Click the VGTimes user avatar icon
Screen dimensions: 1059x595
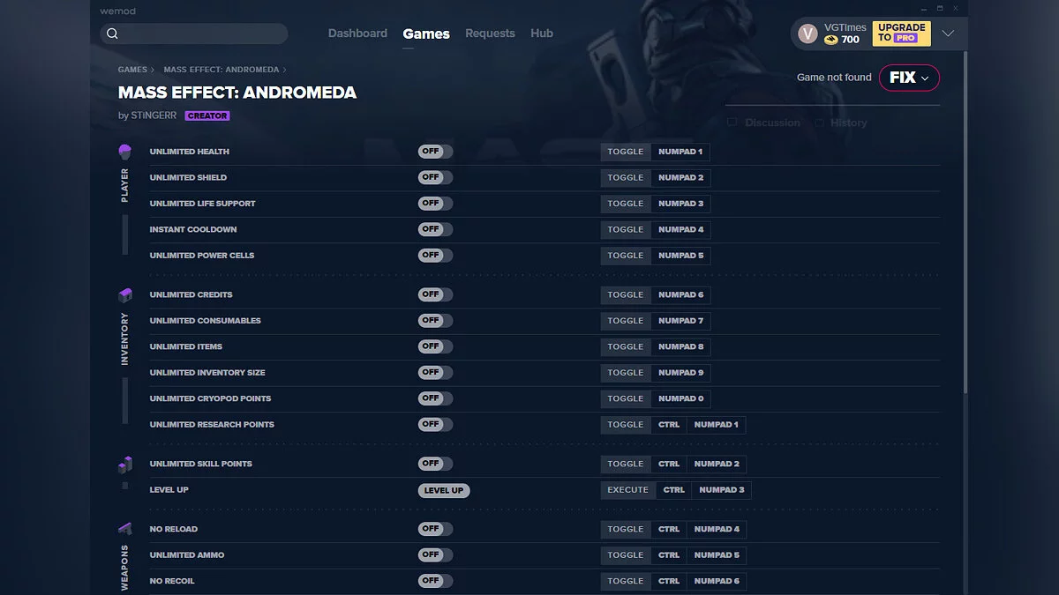click(x=807, y=33)
